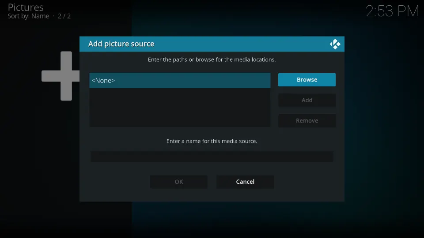Confirm with the OK button
Image resolution: width=424 pixels, height=238 pixels.
click(179, 182)
